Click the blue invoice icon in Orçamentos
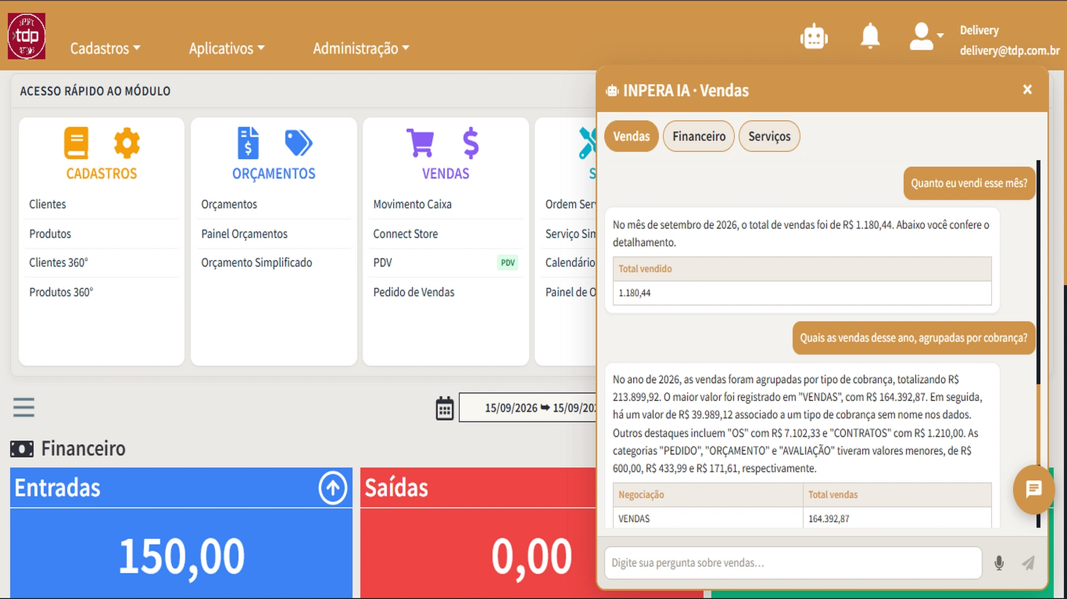 coord(248,143)
